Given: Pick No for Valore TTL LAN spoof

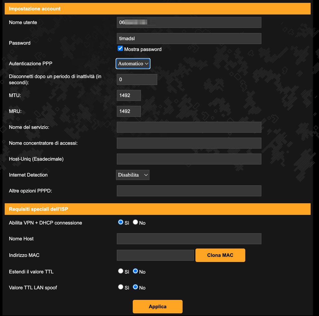Looking at the screenshot, I should click(x=135, y=287).
